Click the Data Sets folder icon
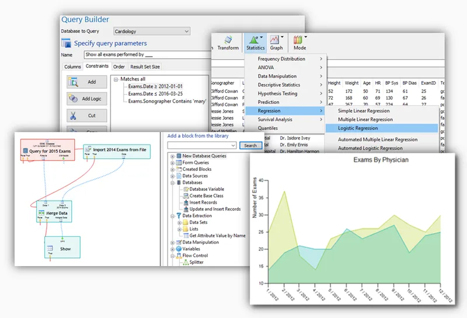Screen dimensions: 467x318 [186, 222]
